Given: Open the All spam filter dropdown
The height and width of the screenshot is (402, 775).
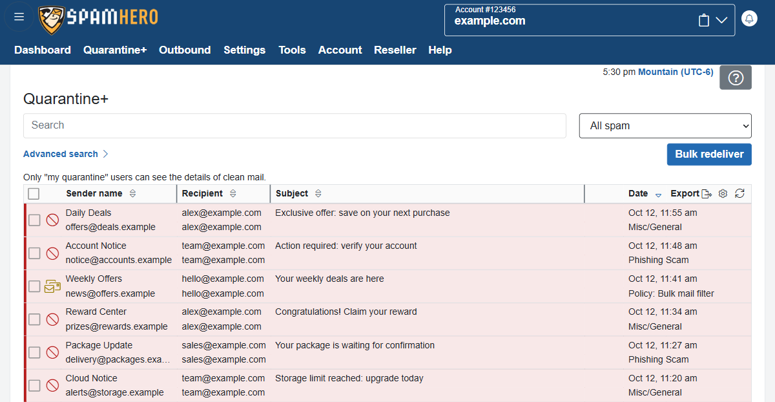Looking at the screenshot, I should pos(665,126).
